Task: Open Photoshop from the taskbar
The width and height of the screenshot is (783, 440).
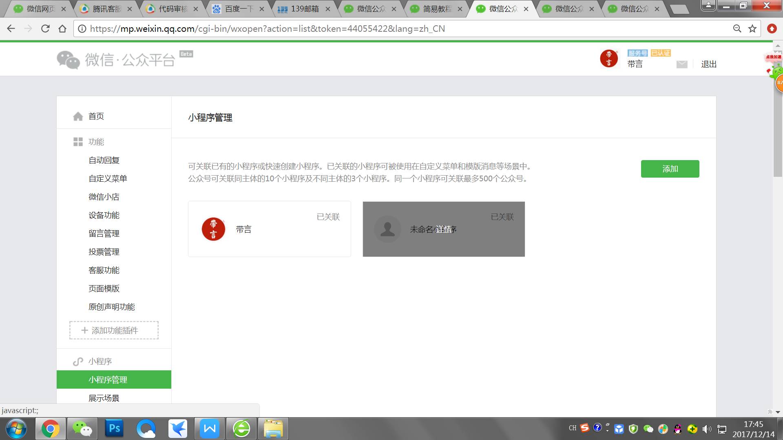Action: [x=115, y=429]
